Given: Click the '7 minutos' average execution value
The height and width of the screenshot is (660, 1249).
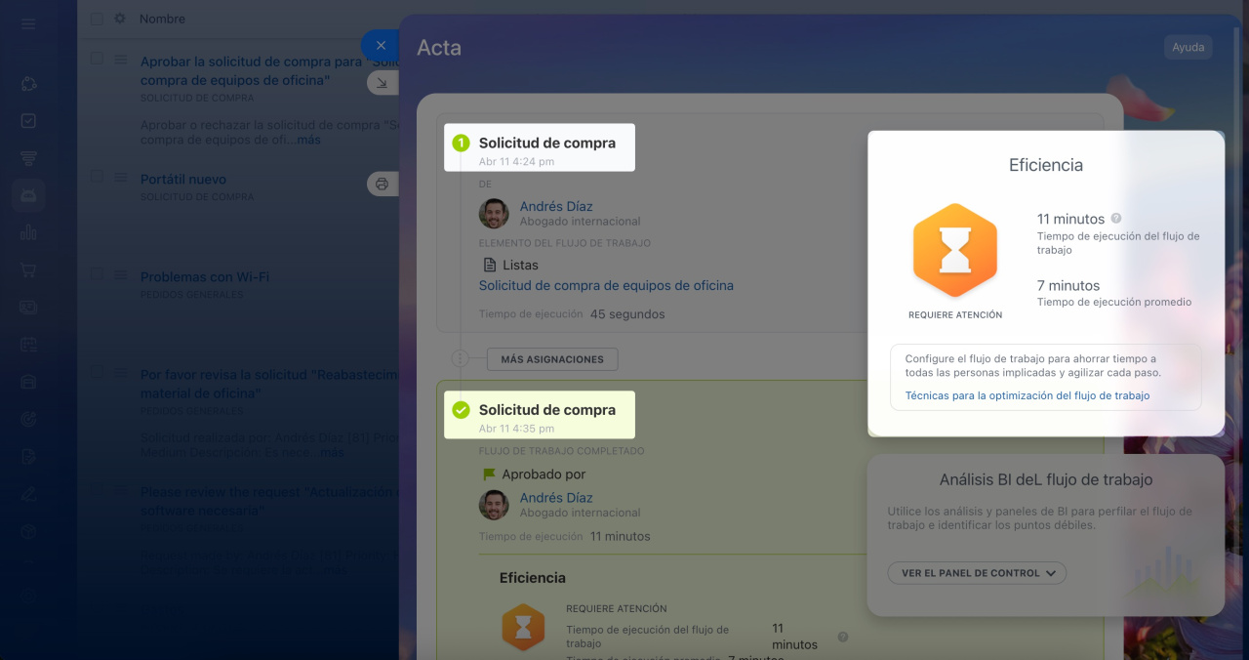Looking at the screenshot, I should 1068,286.
